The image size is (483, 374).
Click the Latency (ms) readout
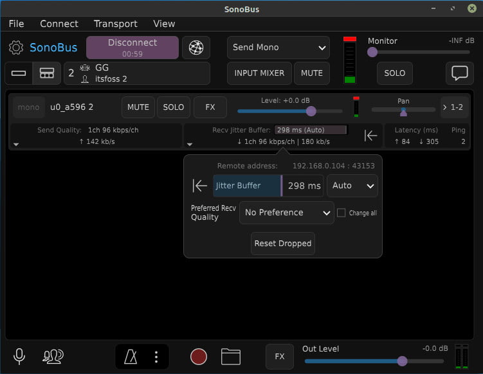coord(416,136)
